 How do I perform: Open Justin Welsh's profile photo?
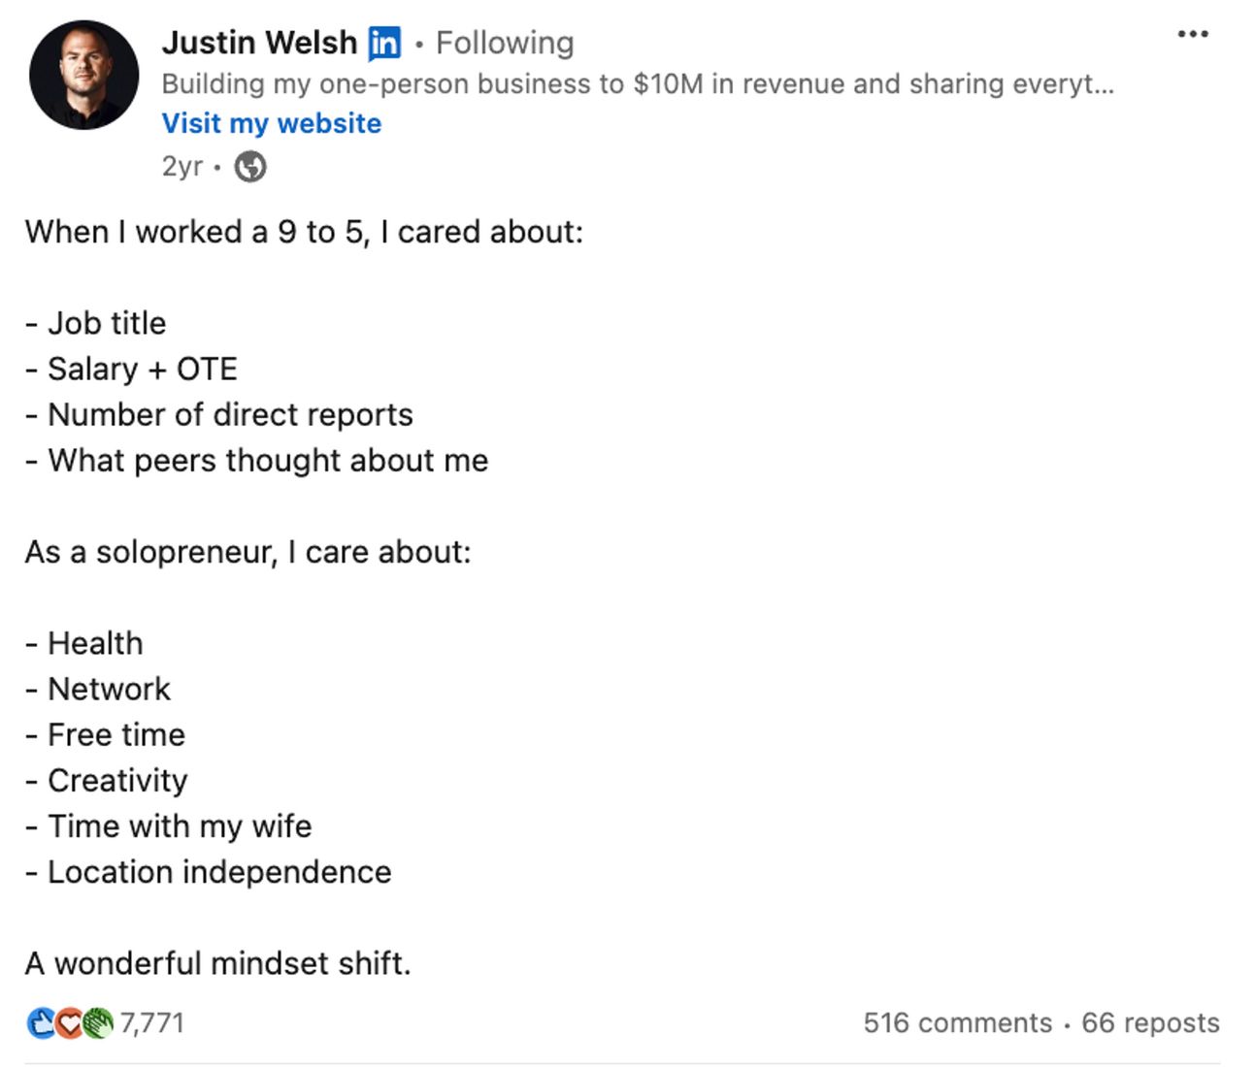coord(84,75)
